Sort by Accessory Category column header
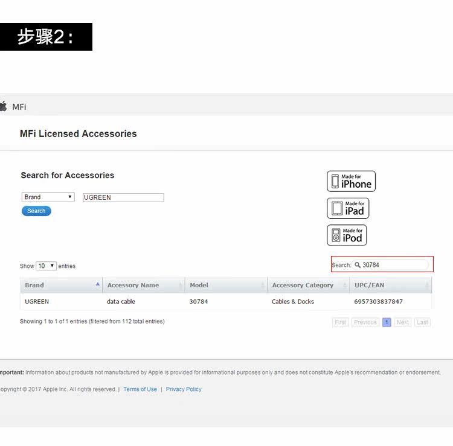 (302, 285)
